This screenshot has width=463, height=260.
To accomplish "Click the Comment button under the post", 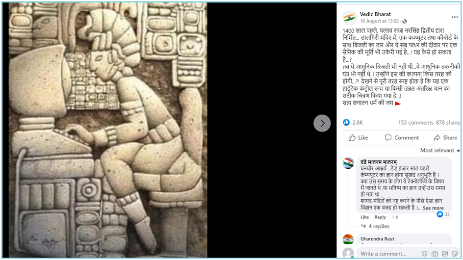I will click(x=402, y=138).
